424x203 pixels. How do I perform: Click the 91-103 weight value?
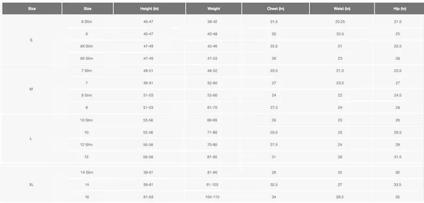[213, 185]
